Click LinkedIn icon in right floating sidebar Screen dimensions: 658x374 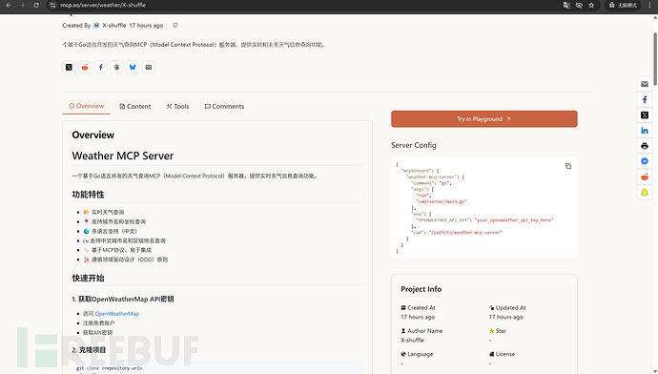645,131
